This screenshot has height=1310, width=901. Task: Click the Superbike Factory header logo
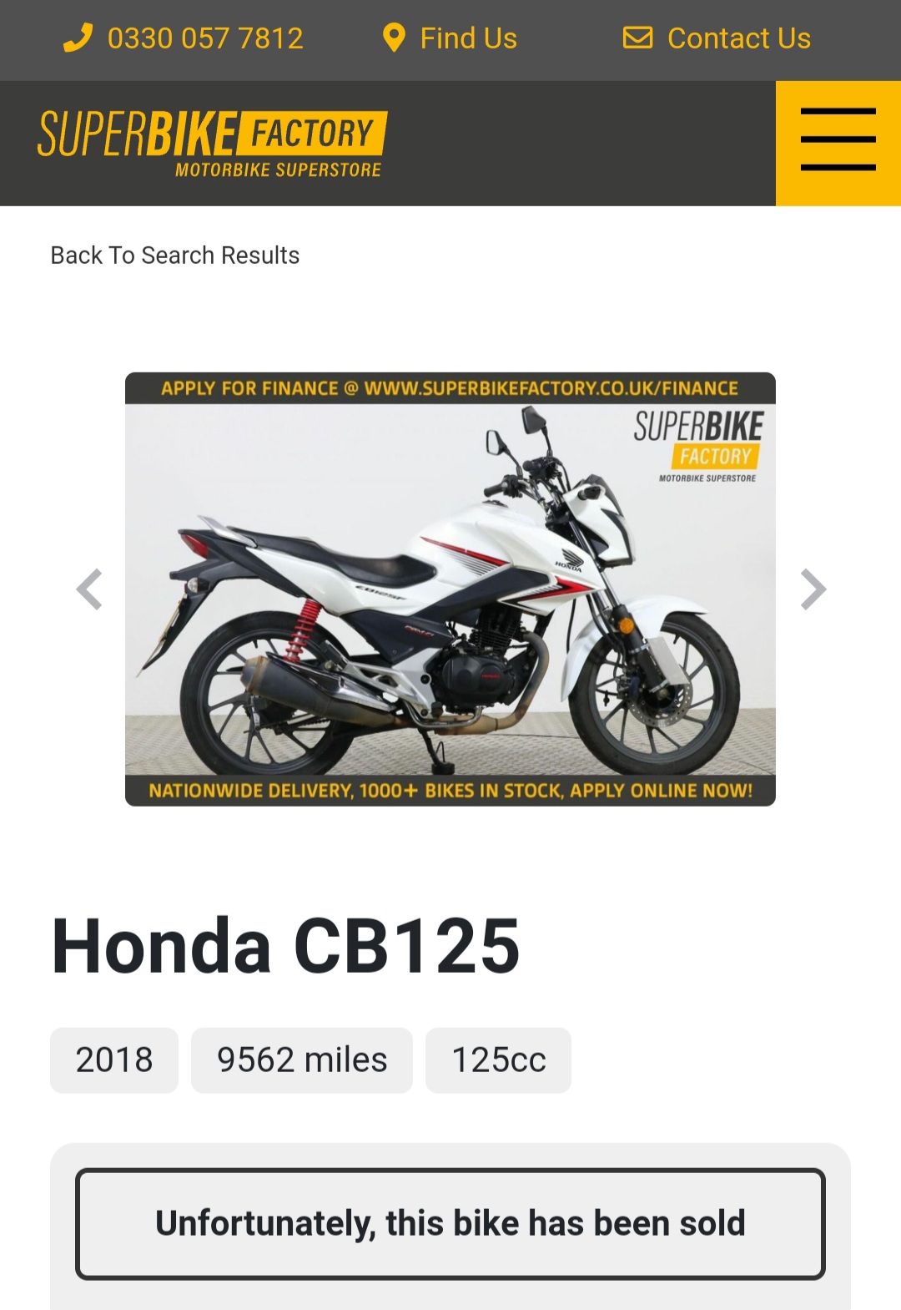213,144
